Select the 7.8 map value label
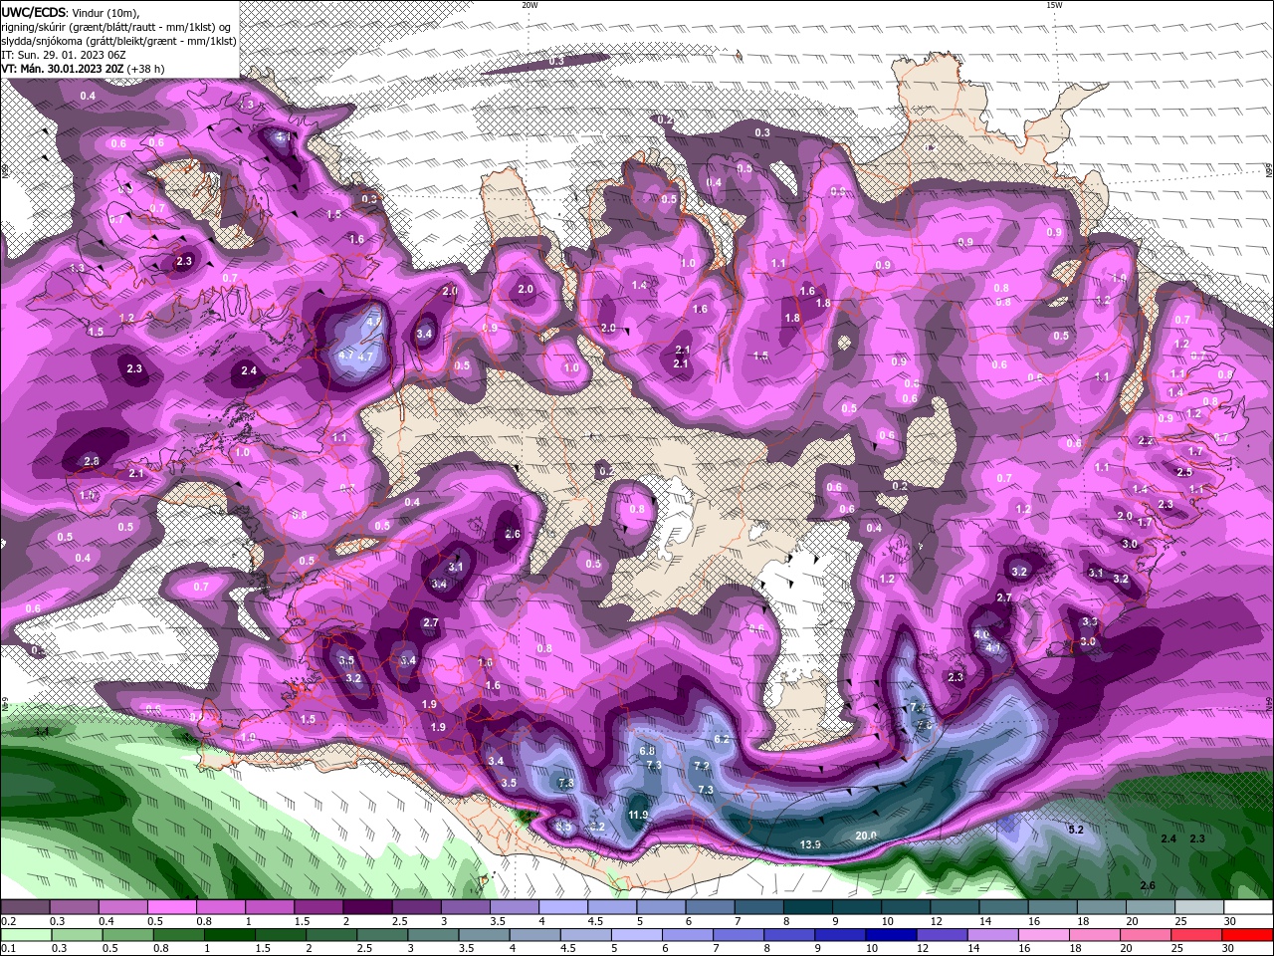Viewport: 1274px width, 956px height. 566,783
